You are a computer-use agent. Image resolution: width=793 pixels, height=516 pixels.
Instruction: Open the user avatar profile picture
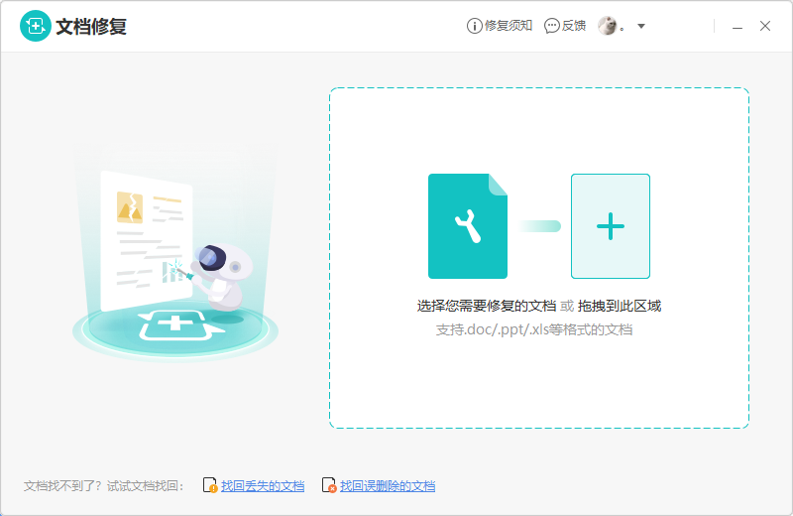click(x=608, y=26)
